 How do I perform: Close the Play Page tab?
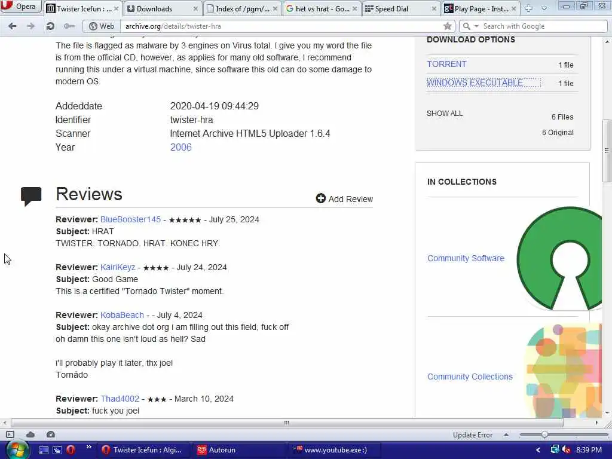[x=513, y=8]
